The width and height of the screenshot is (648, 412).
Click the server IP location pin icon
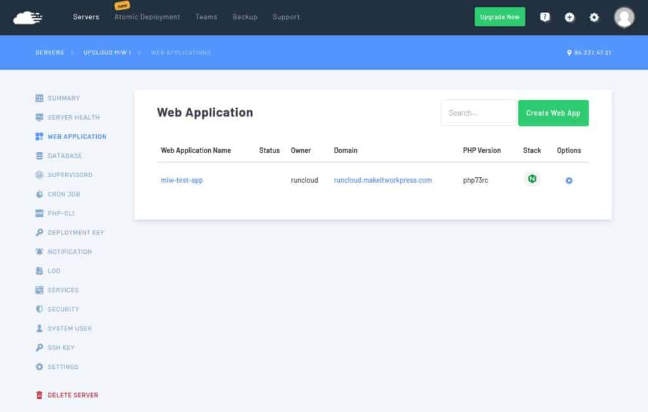pos(569,53)
